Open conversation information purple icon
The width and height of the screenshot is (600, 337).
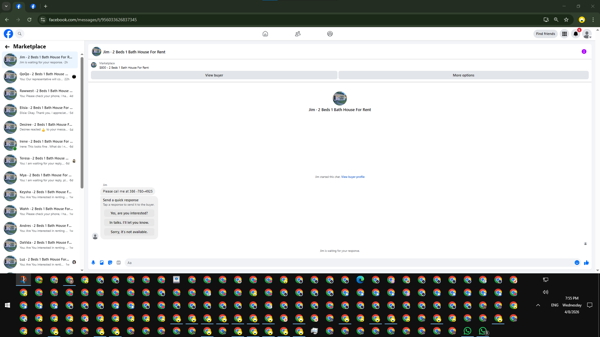[584, 52]
